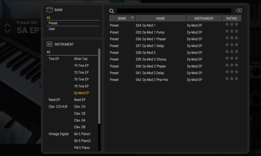Open the FM E.Piano instrument presets
This screenshot has height=156, width=261.
[82, 147]
